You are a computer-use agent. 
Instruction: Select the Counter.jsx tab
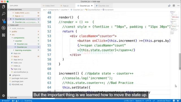click(x=85, y=6)
